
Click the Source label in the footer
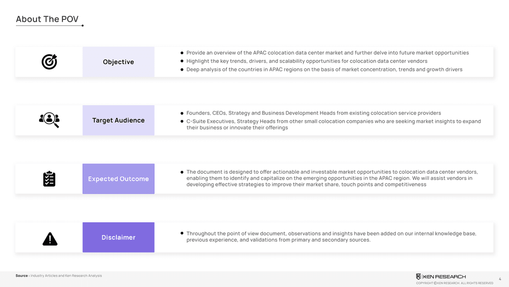[22, 276]
